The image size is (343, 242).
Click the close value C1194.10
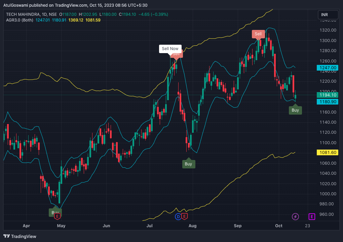[x=127, y=14]
